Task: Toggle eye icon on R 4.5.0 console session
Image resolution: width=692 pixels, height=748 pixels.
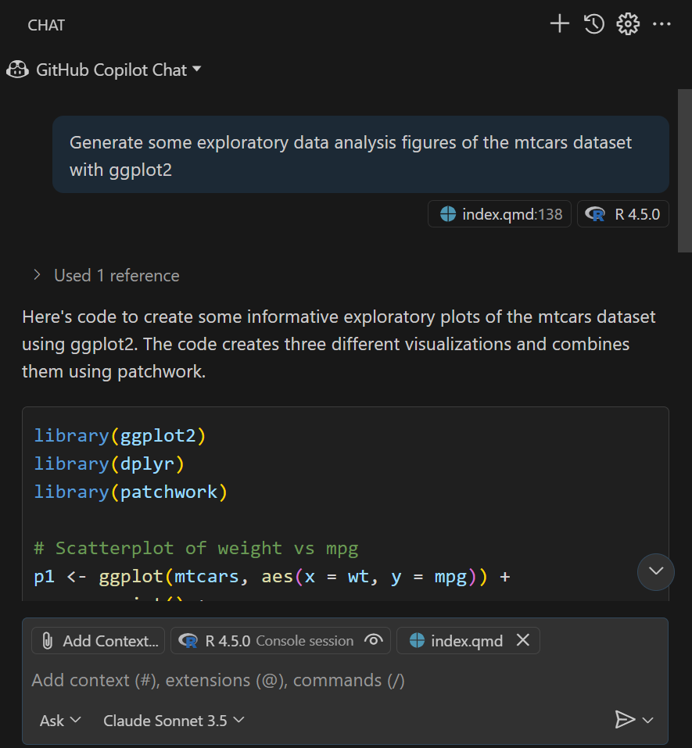Action: click(x=374, y=641)
